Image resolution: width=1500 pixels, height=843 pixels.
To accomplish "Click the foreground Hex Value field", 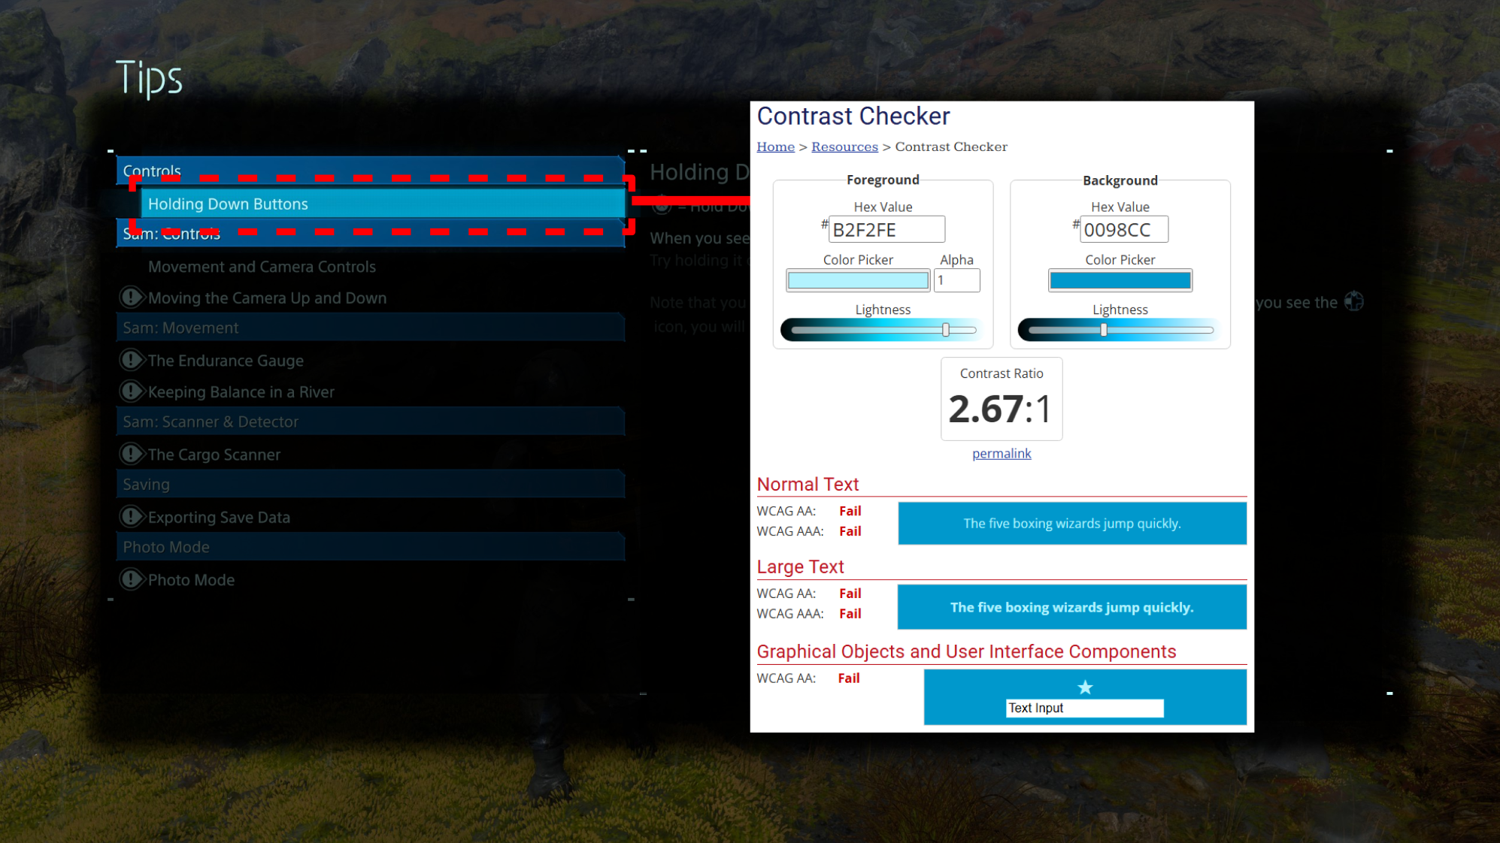I will 886,229.
